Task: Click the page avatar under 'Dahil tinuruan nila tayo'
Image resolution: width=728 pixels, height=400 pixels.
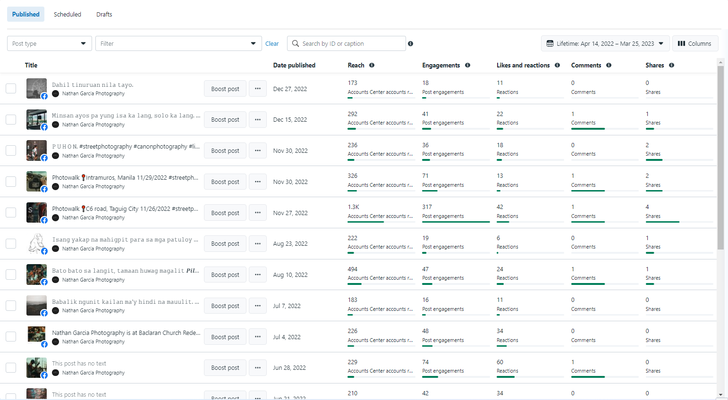Action: click(x=55, y=93)
